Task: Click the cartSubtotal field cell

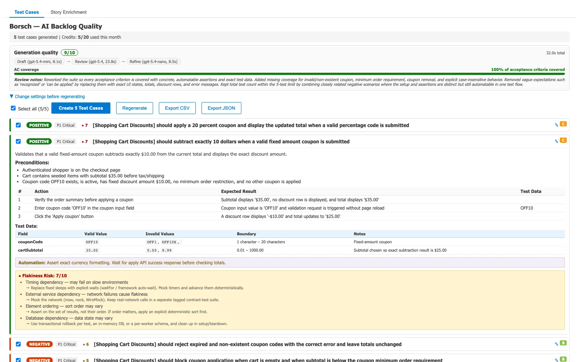Action: coord(30,250)
